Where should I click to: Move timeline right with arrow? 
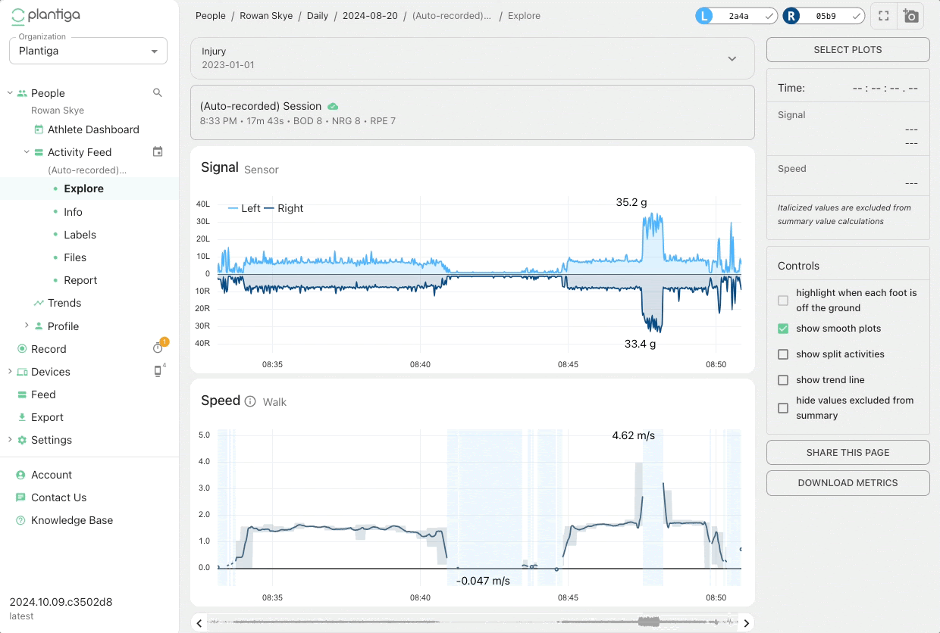(746, 623)
